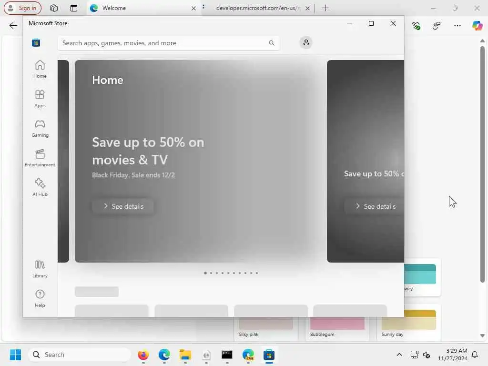Click See details on movies & TV banner
Viewport: 488px width, 366px height.
(x=123, y=206)
